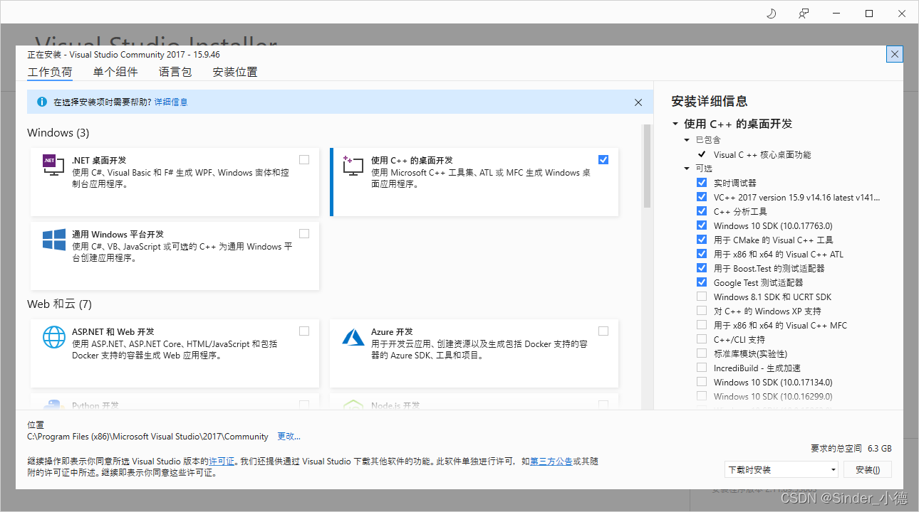
Task: Check the .NET 桌面开发 workload checkbox
Action: point(304,159)
